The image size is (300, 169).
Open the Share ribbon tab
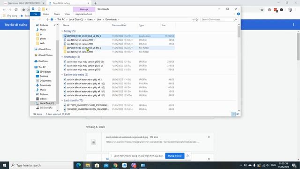tap(57, 14)
